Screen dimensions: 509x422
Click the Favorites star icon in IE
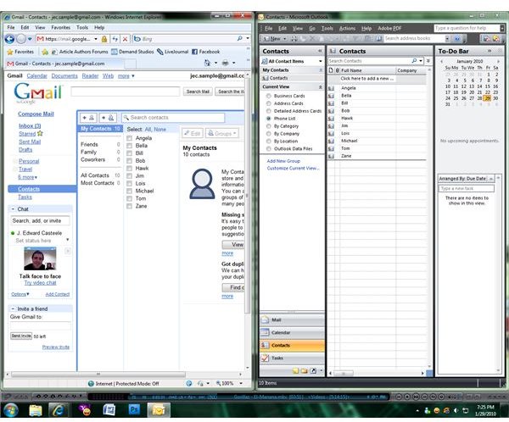10,52
